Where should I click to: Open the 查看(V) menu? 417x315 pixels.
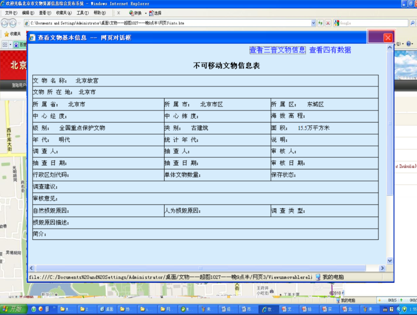pyautogui.click(x=45, y=12)
